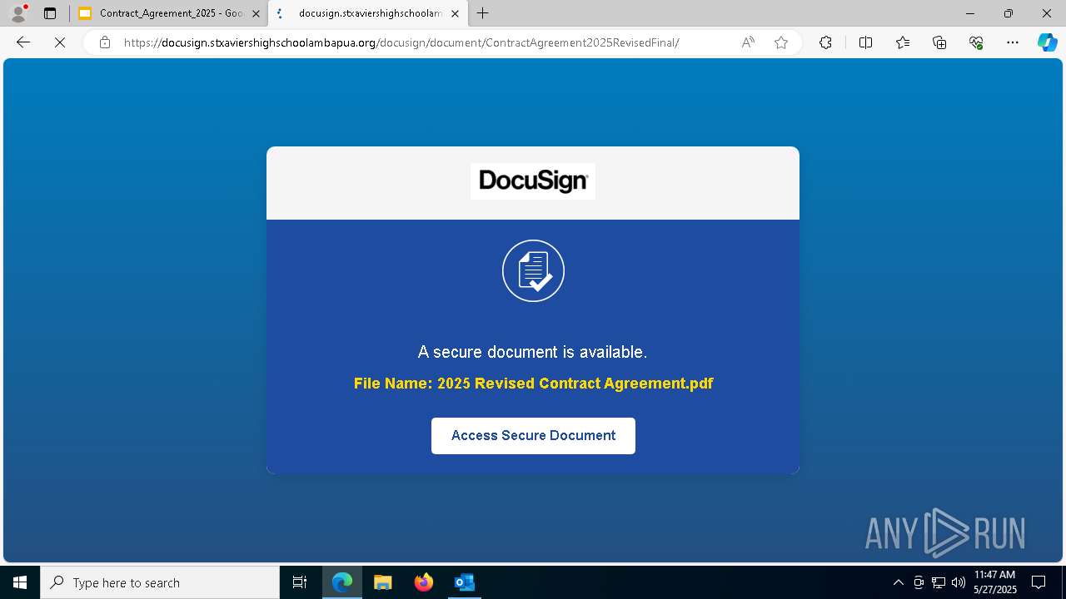Screen dimensions: 1066x599
Task: Go back with the browser back arrow
Action: click(23, 42)
